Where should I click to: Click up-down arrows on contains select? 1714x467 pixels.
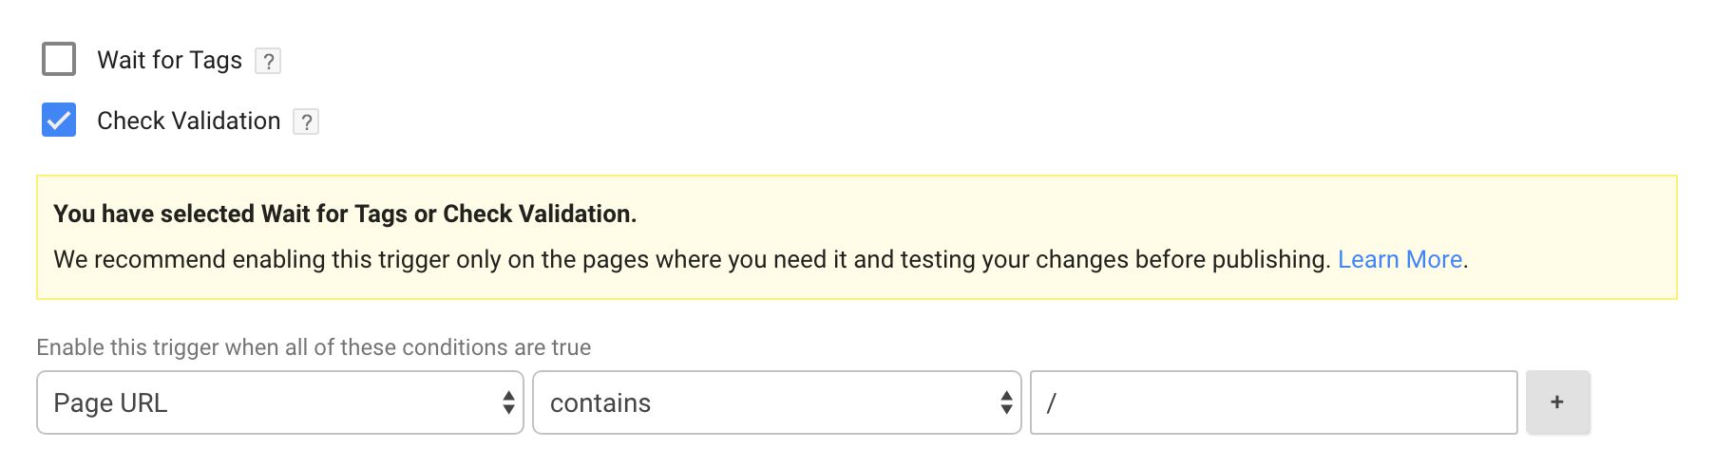point(1006,402)
